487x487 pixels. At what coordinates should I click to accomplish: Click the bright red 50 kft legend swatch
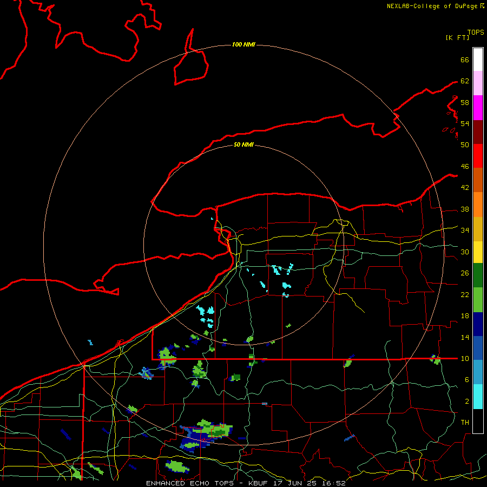pyautogui.click(x=478, y=156)
